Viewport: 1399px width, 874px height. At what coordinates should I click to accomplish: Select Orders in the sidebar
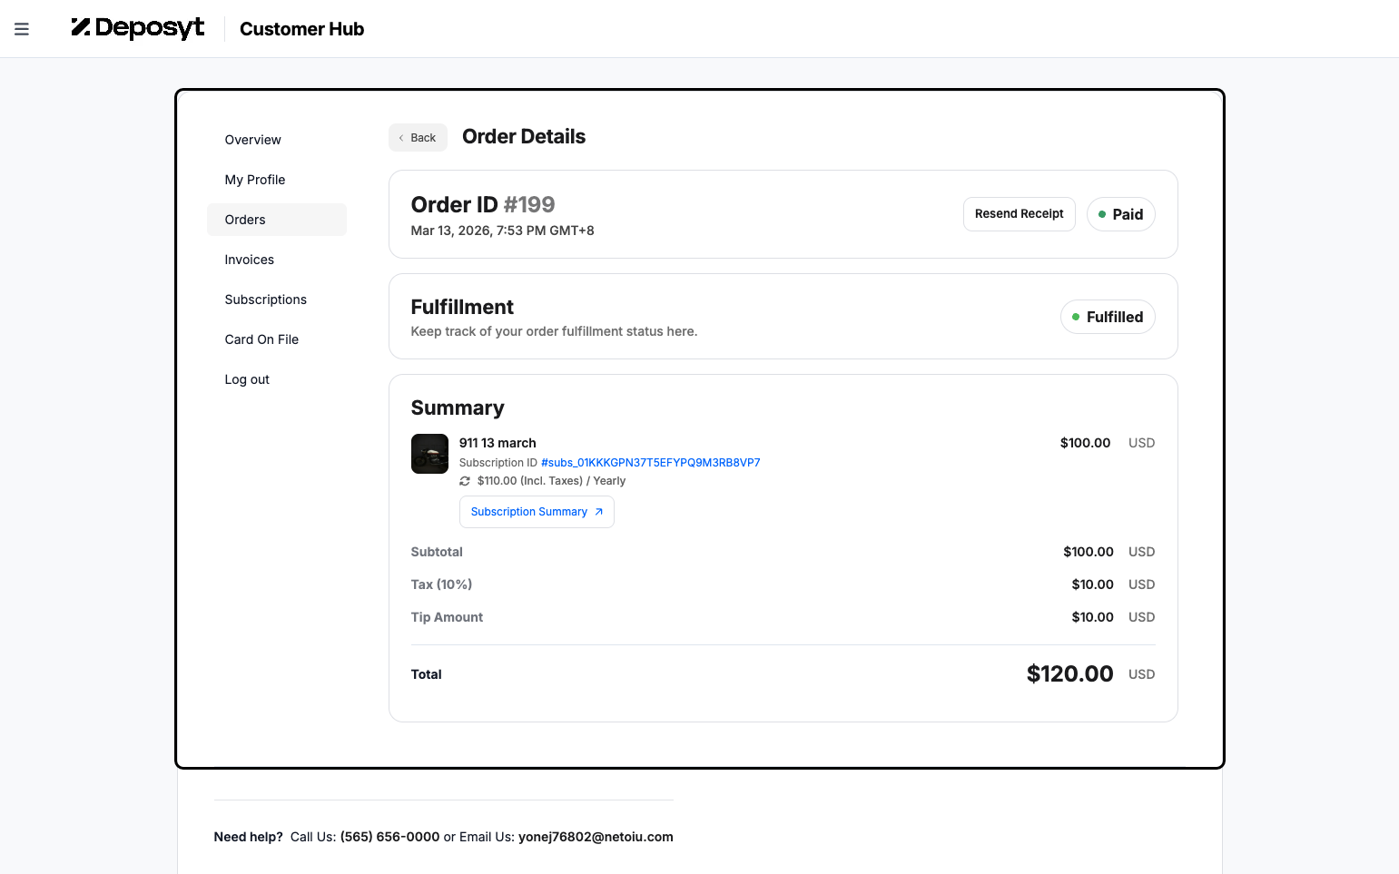277,220
